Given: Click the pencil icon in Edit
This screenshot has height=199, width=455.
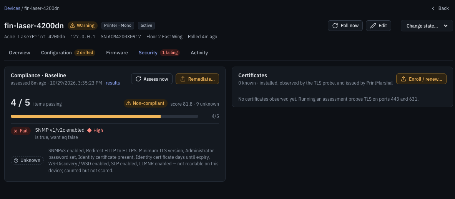Looking at the screenshot, I should [373, 26].
